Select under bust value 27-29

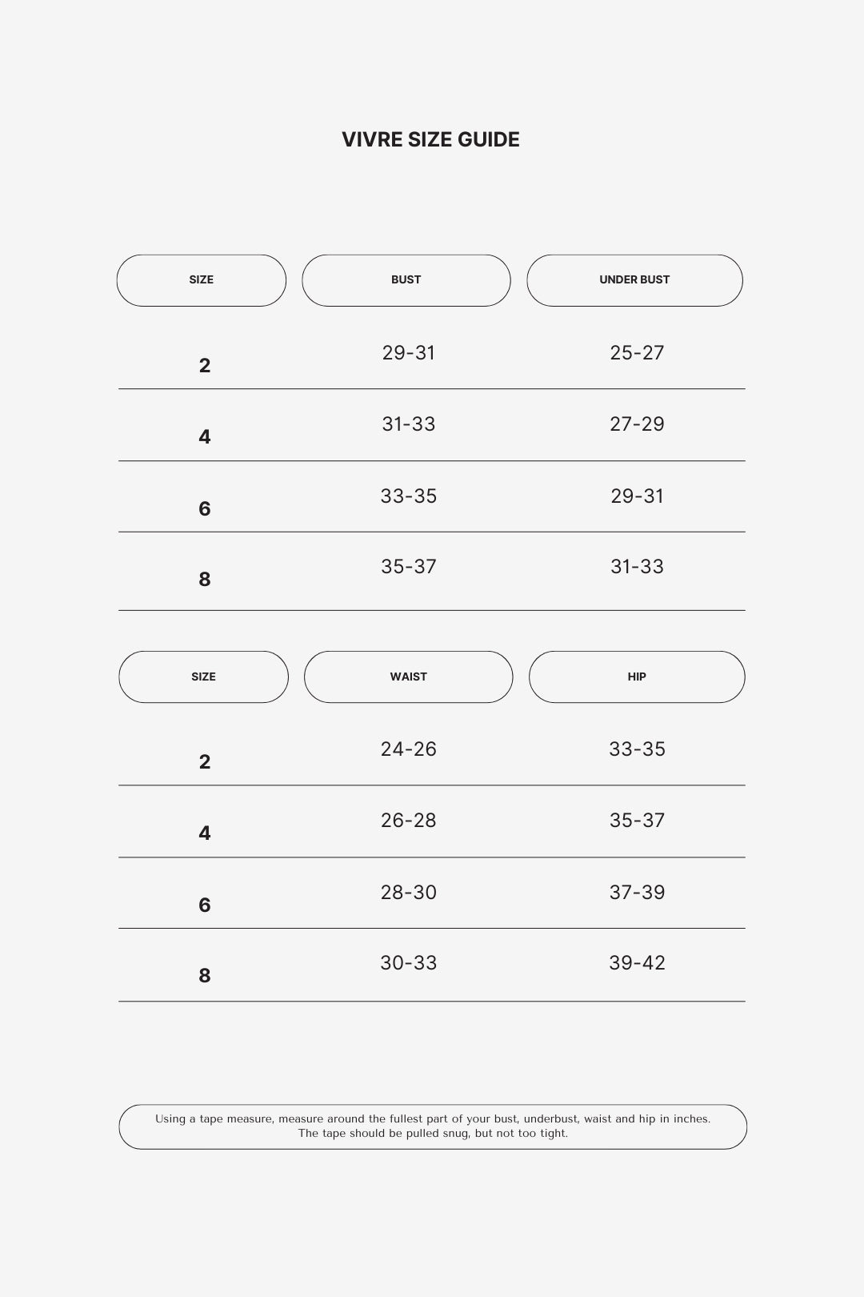pos(637,424)
